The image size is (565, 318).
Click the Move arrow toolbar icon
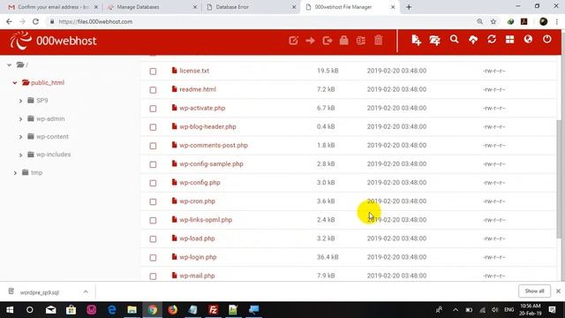pyautogui.click(x=310, y=41)
